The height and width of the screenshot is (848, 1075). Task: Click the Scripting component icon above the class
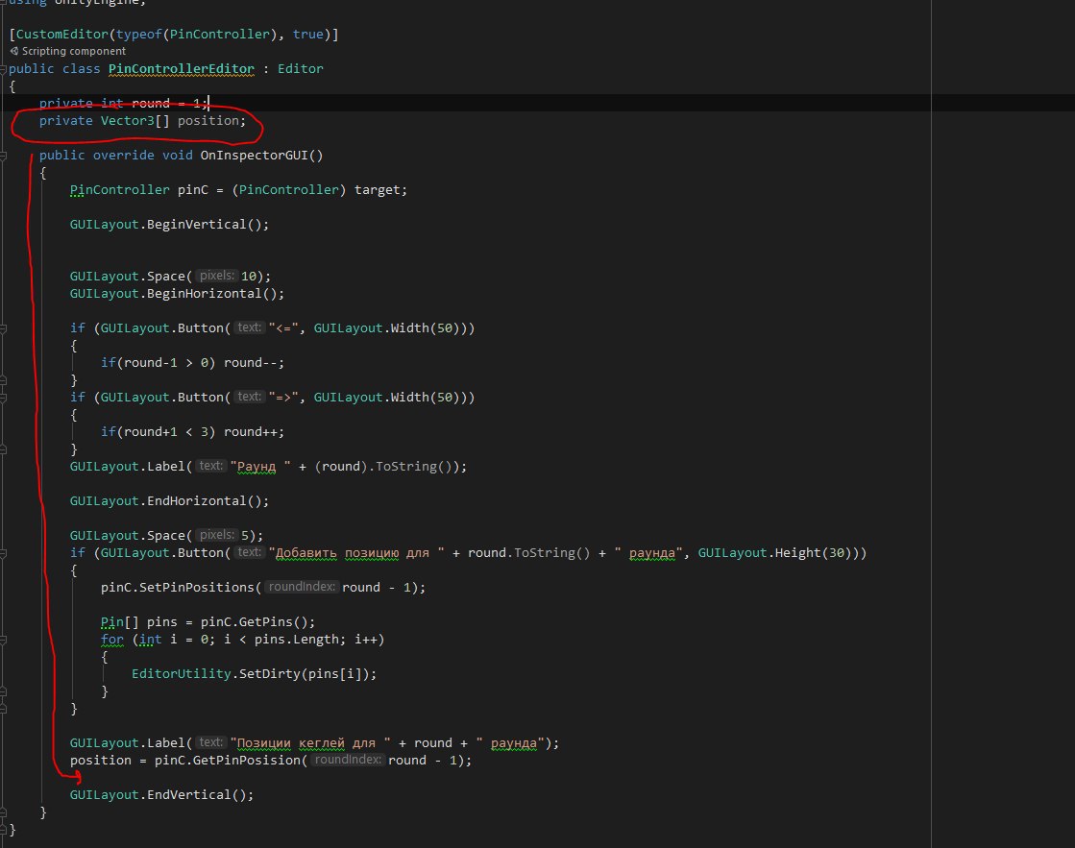[x=13, y=51]
